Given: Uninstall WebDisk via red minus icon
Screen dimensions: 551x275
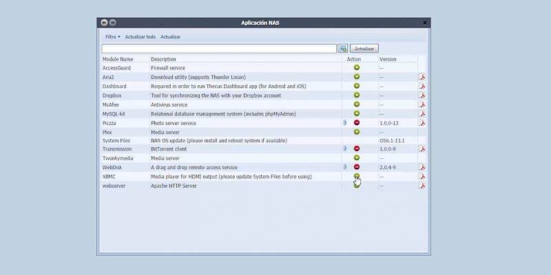Looking at the screenshot, I should pyautogui.click(x=357, y=166).
